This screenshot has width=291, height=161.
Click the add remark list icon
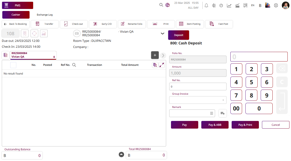pyautogui.click(x=222, y=113)
